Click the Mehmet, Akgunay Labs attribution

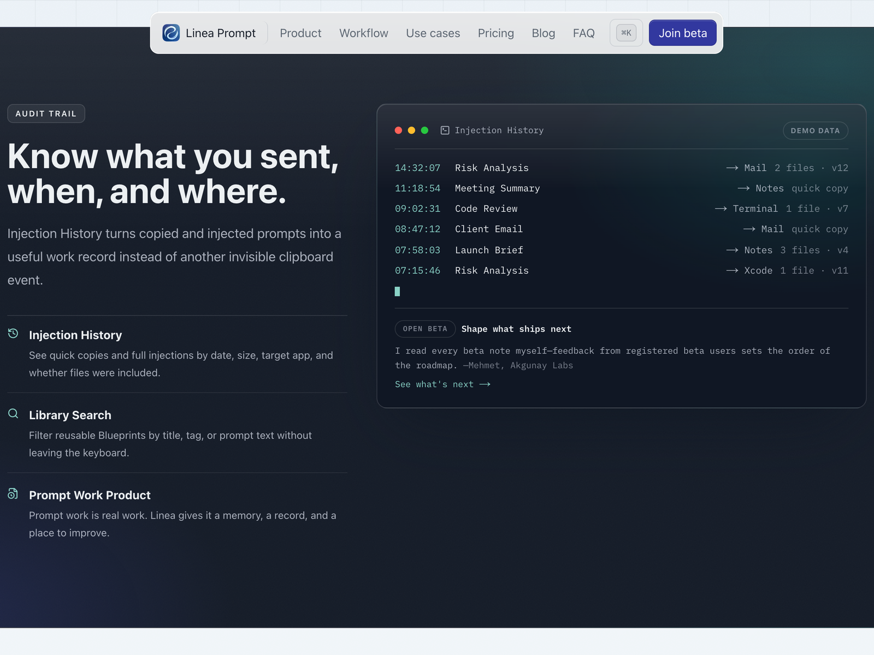click(x=518, y=366)
